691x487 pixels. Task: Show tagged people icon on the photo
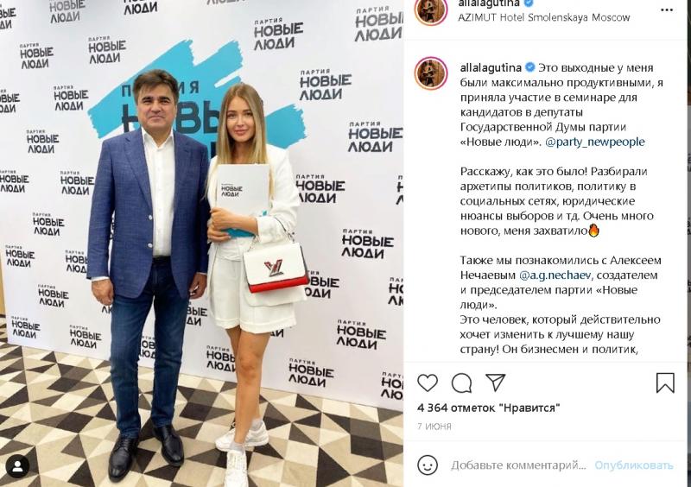[17, 467]
